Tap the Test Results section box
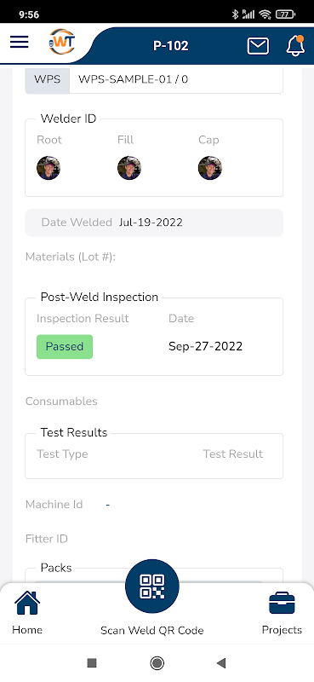The image size is (314, 682). (x=154, y=455)
